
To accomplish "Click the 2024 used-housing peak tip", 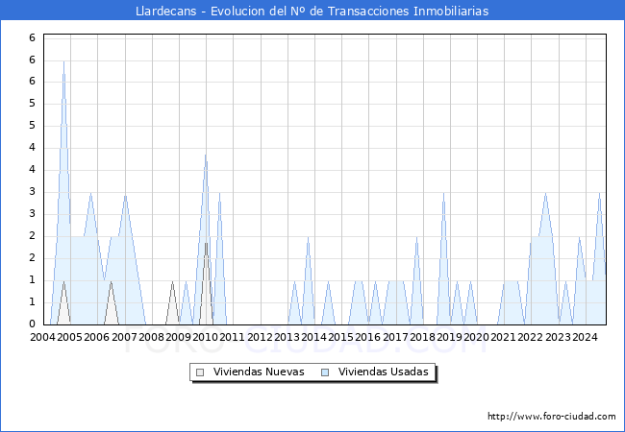I will point(599,193).
